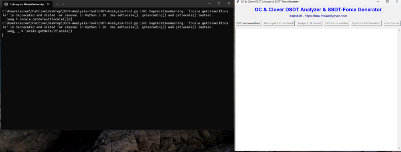Click the terminal icon on the tab
Screen dimensions: 401x152
point(6,4)
